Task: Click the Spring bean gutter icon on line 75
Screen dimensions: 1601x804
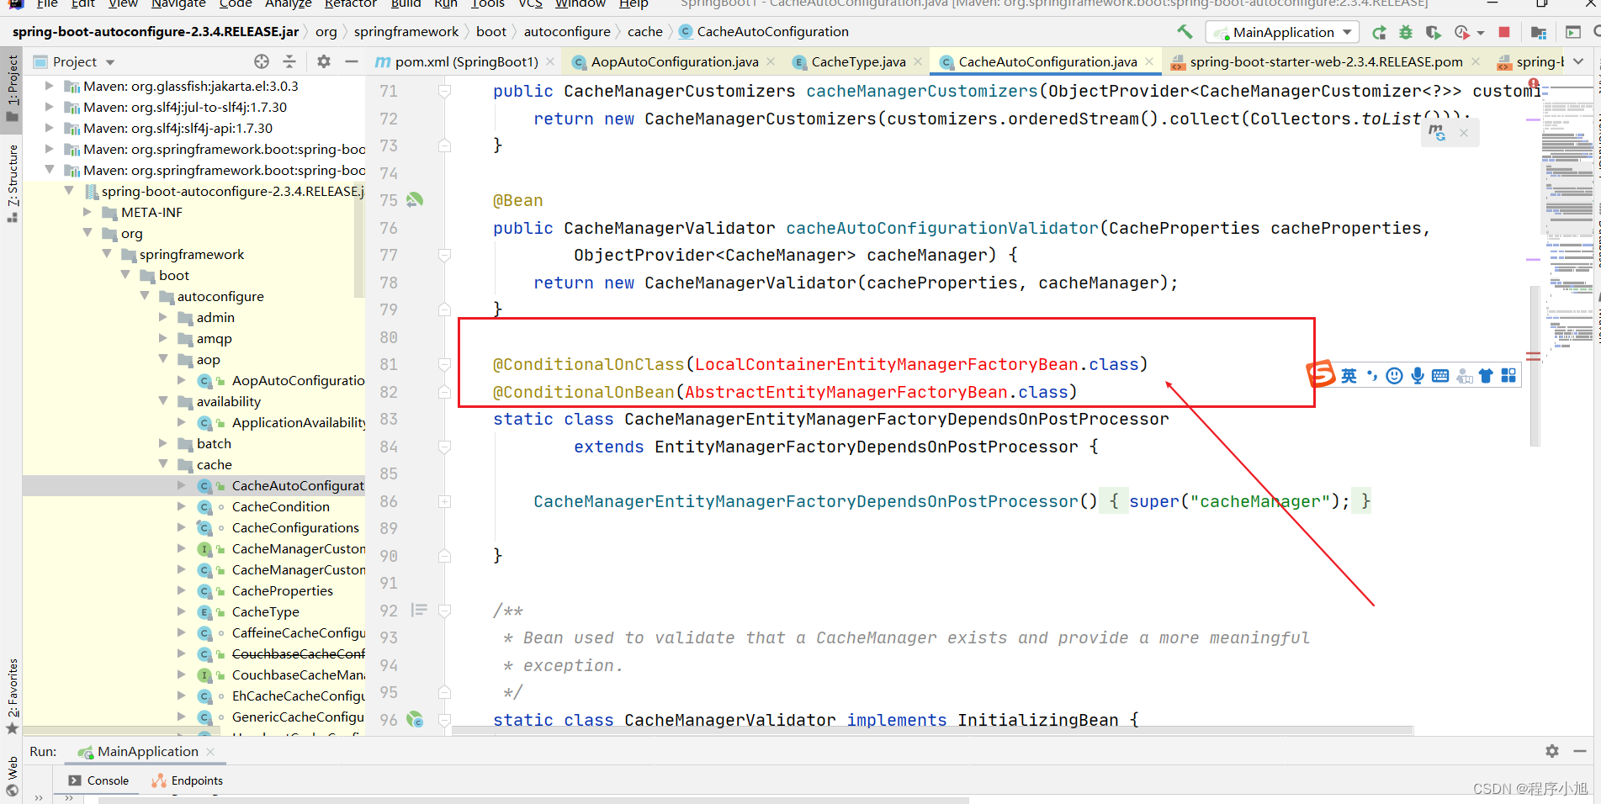Action: tap(415, 200)
